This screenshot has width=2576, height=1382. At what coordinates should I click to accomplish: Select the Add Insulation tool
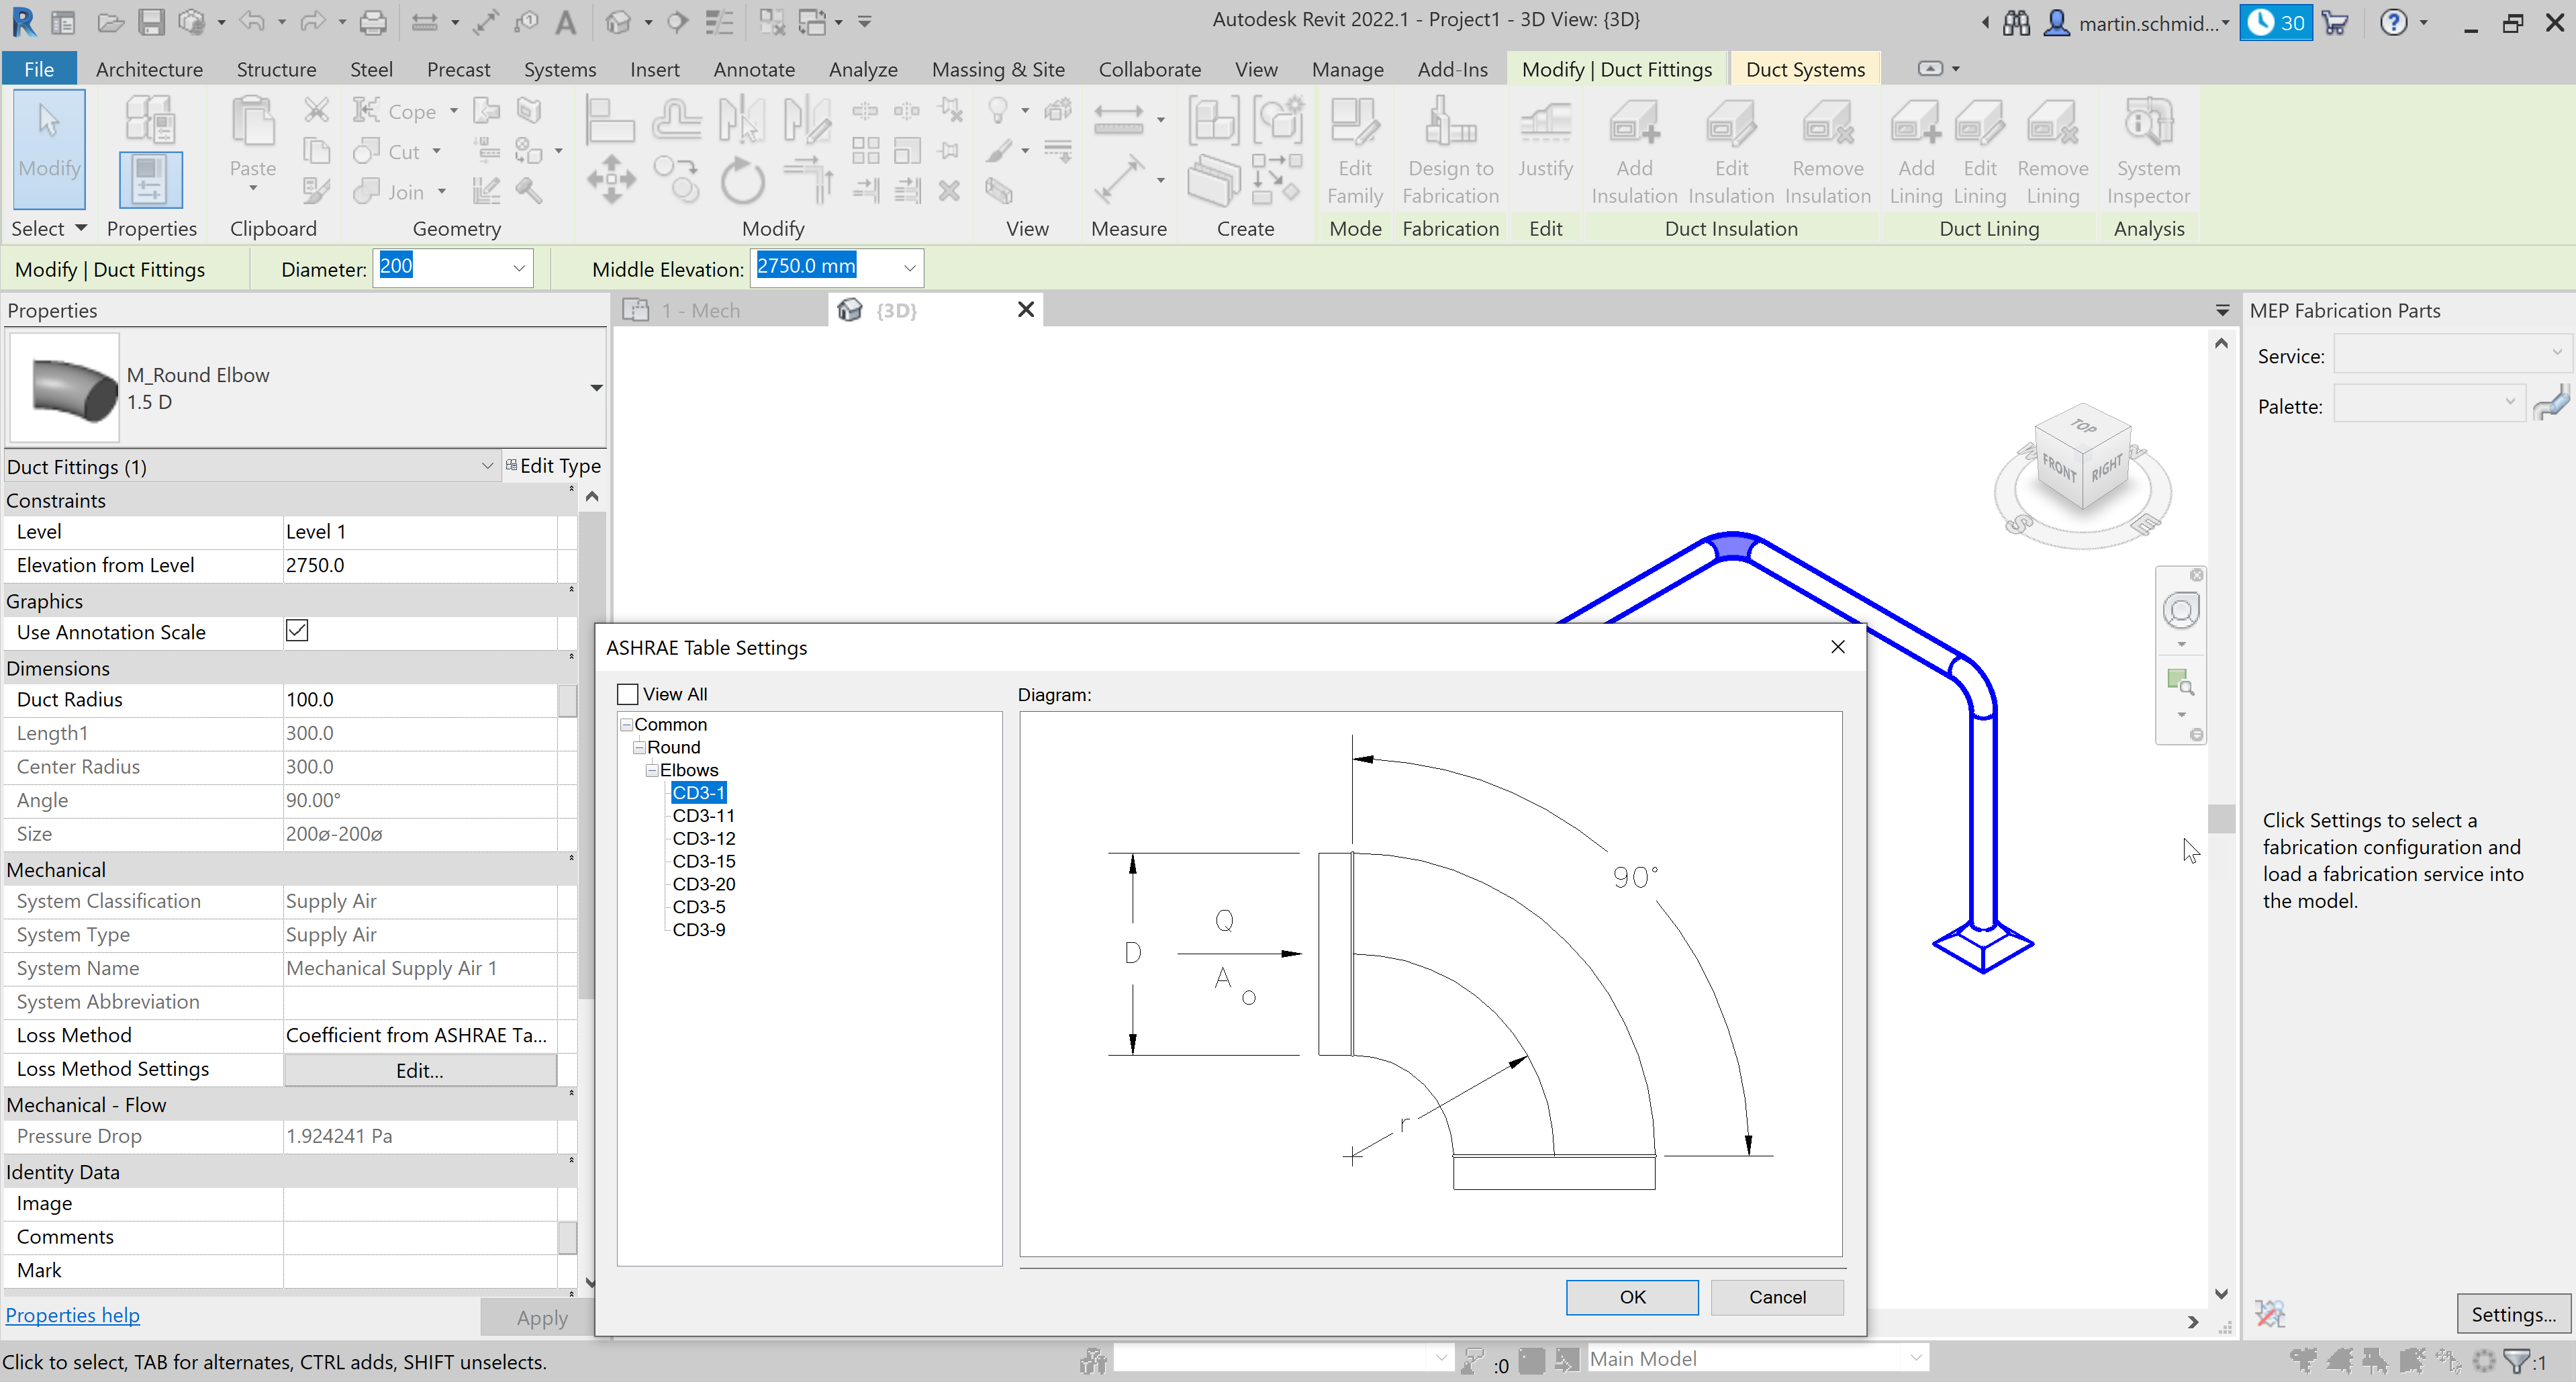click(1633, 150)
